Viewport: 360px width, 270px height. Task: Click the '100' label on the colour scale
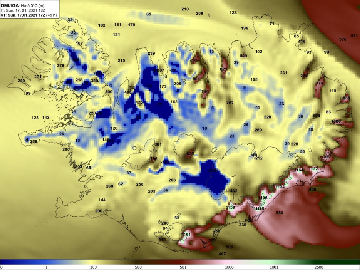tap(93, 267)
